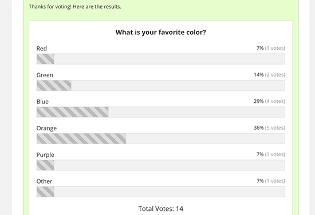Click the 36% (5 votes) result text
The height and width of the screenshot is (215, 315).
coord(269,128)
